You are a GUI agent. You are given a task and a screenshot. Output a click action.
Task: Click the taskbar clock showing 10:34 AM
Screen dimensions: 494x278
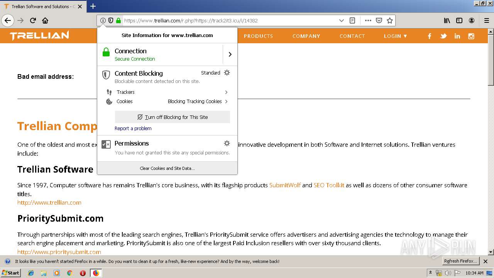pyautogui.click(x=474, y=273)
